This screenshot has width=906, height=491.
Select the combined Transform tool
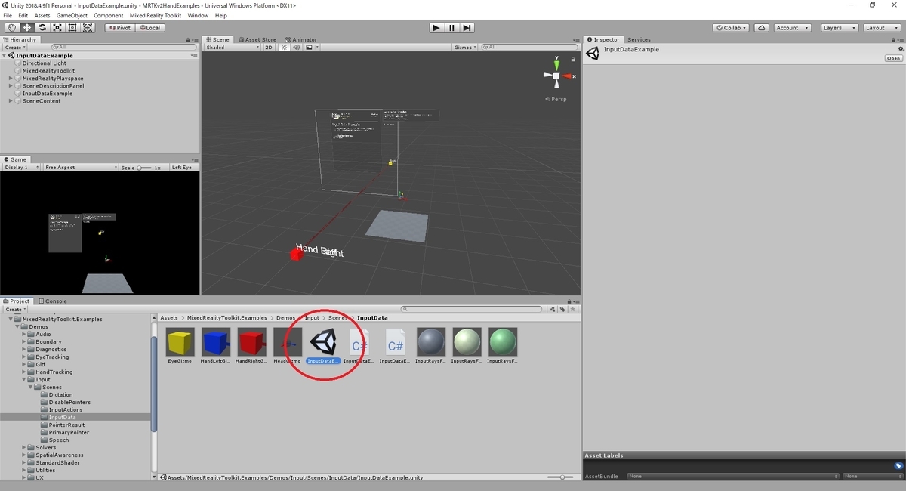[x=88, y=28]
